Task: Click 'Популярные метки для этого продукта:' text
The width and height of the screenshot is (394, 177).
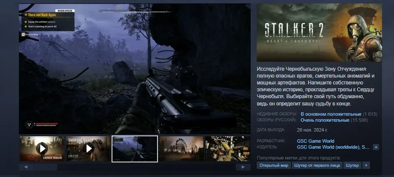Action: point(299,158)
